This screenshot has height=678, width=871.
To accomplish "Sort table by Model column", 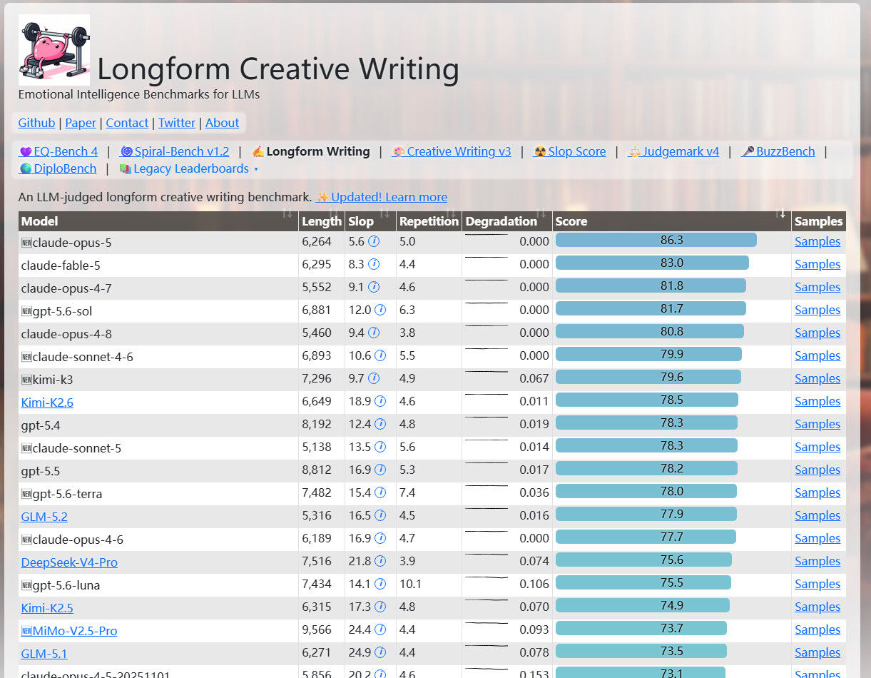I will point(158,221).
